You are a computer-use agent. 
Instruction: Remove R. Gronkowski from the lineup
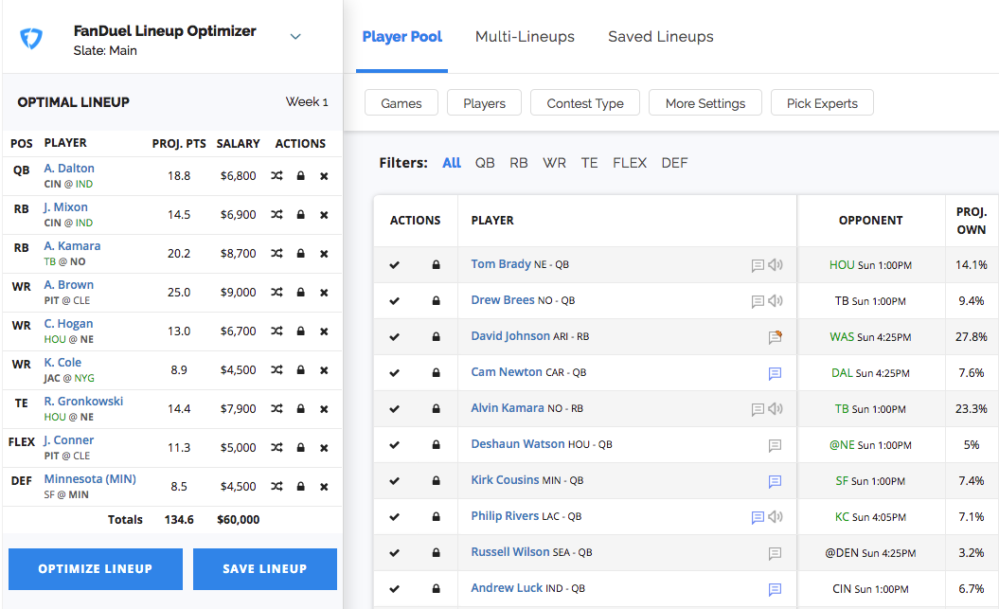click(x=324, y=409)
